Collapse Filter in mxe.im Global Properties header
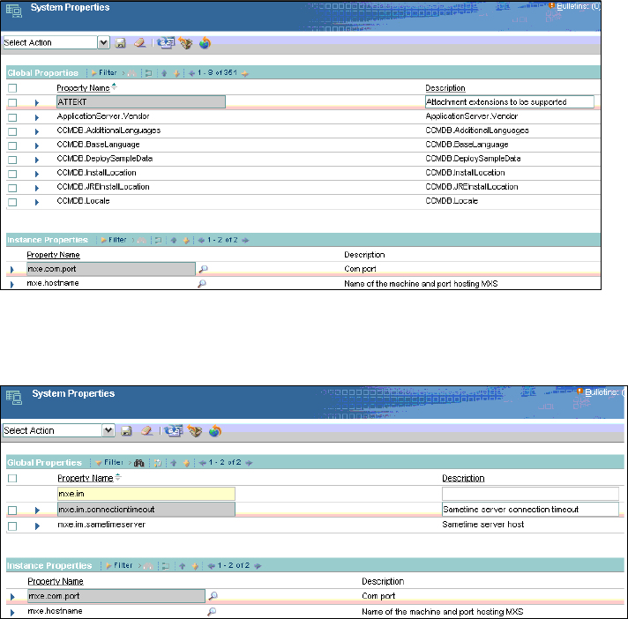The width and height of the screenshot is (628, 619). (109, 462)
